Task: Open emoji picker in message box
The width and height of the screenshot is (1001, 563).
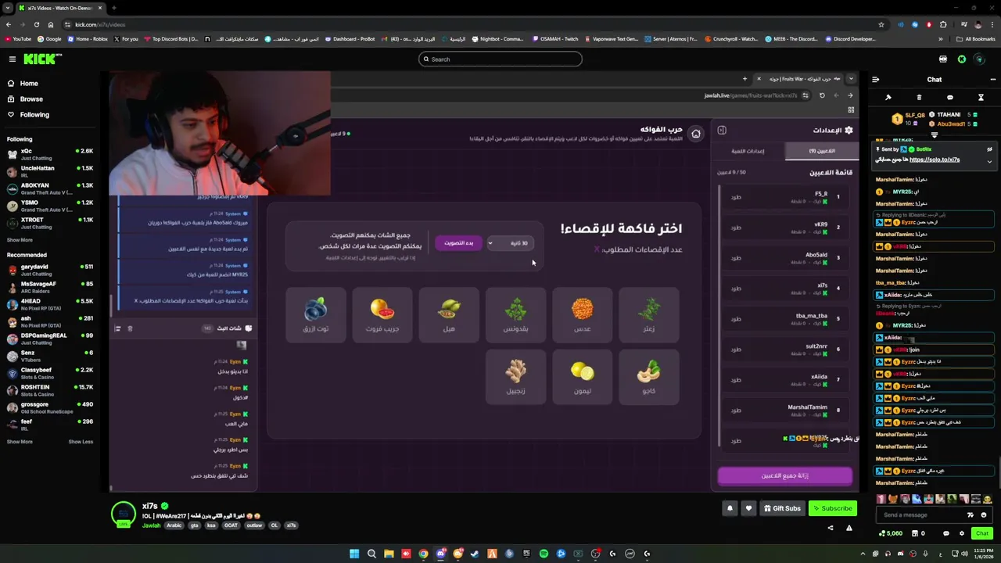Action: (x=984, y=515)
